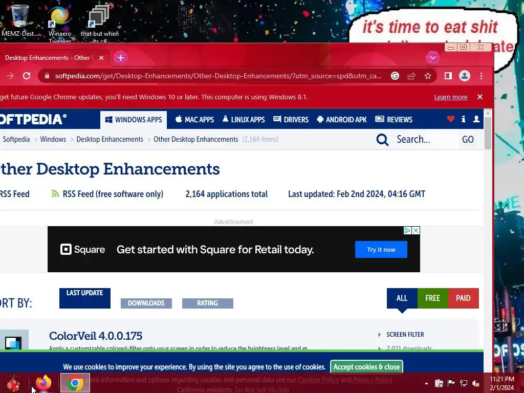The width and height of the screenshot is (524, 393).
Task: Show All license filter
Action: pos(402,298)
